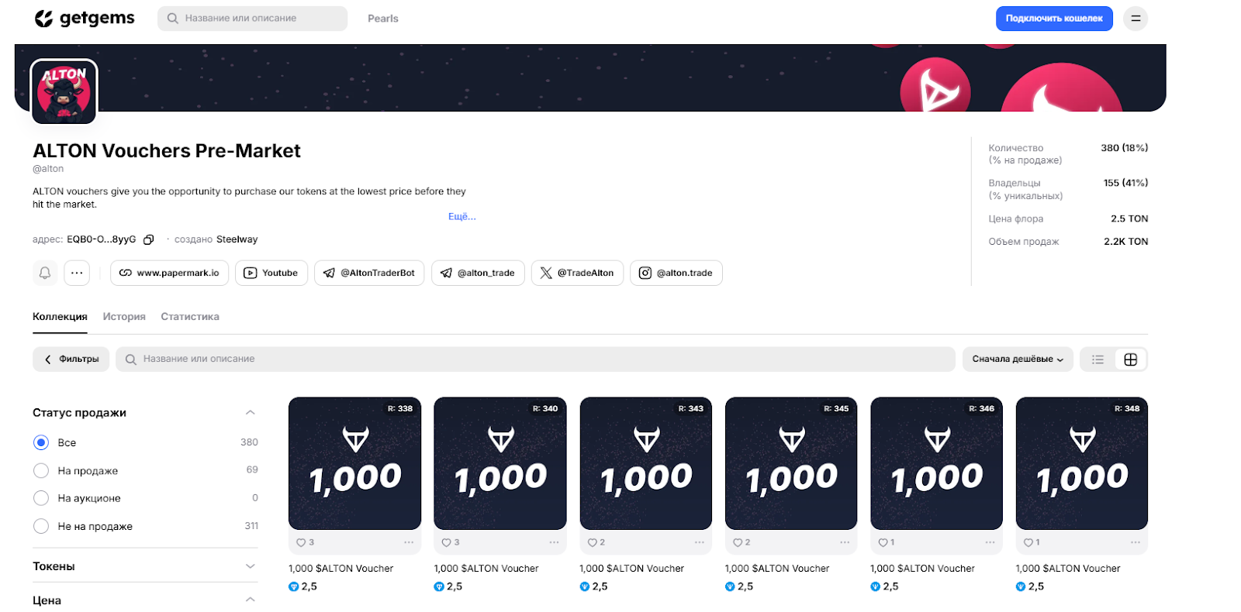Viewport: 1241px width, 612px height.
Task: Select the 'На продаже' radio option
Action: (x=41, y=470)
